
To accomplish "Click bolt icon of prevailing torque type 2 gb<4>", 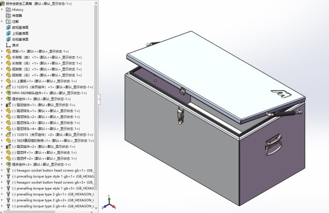I will pos(8,206).
